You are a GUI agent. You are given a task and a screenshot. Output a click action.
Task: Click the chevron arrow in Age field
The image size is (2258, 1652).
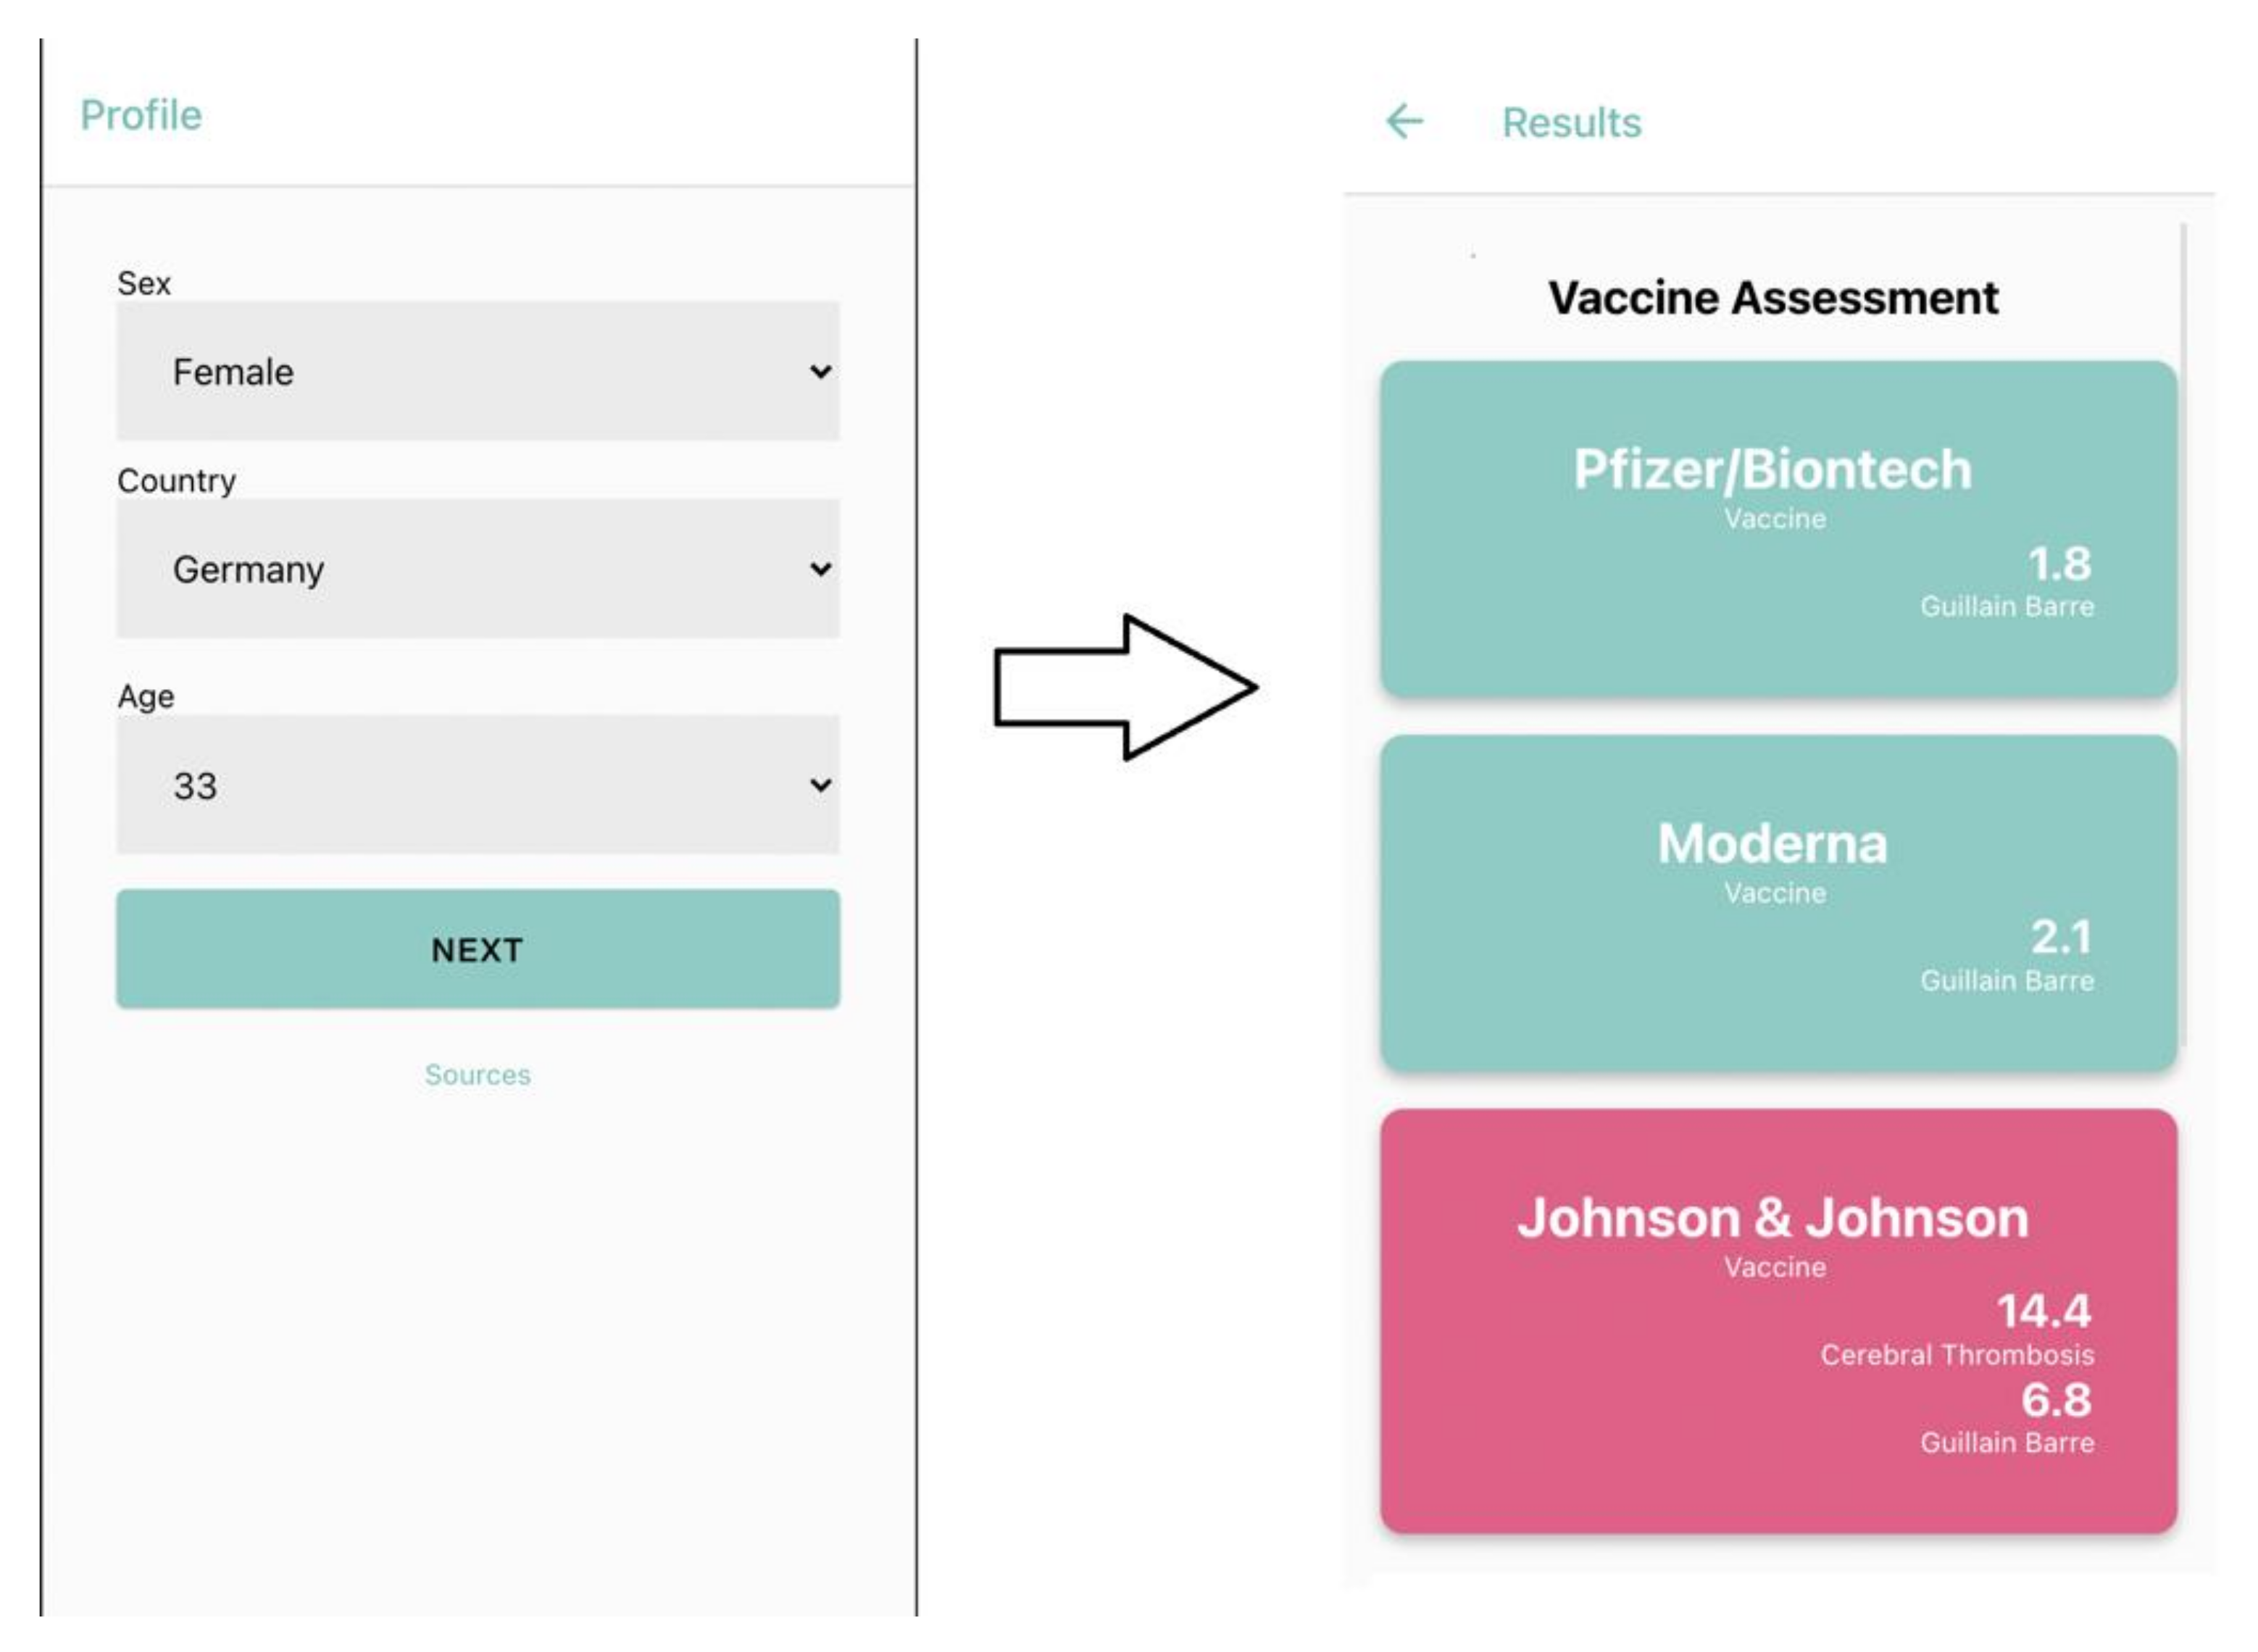click(820, 785)
